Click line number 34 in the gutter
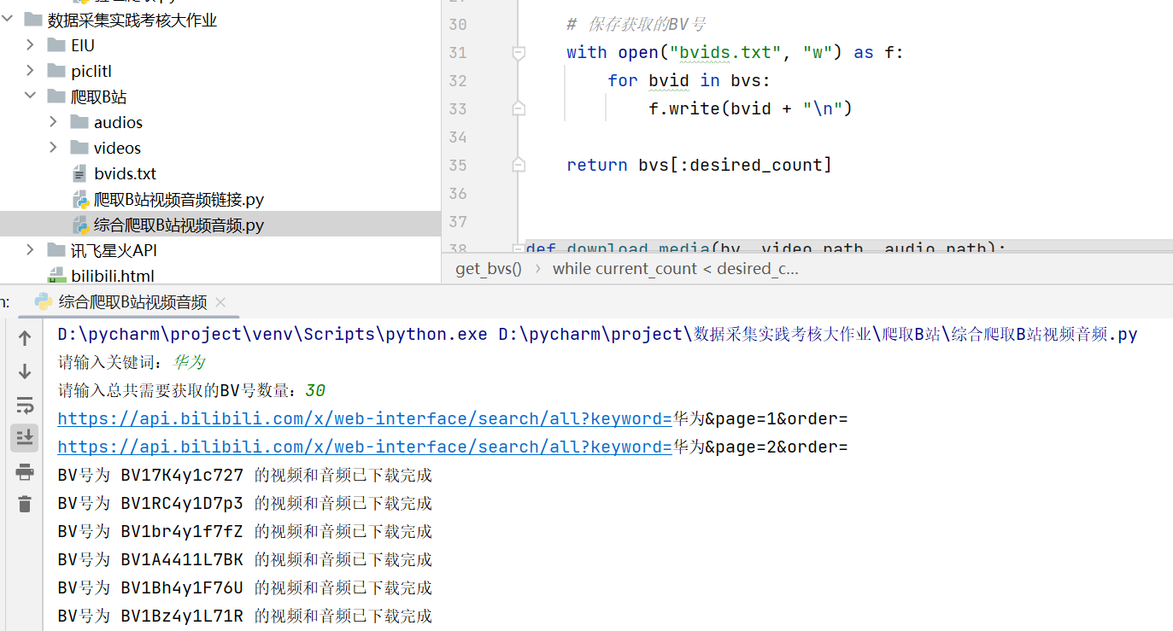The height and width of the screenshot is (631, 1173). [x=457, y=137]
